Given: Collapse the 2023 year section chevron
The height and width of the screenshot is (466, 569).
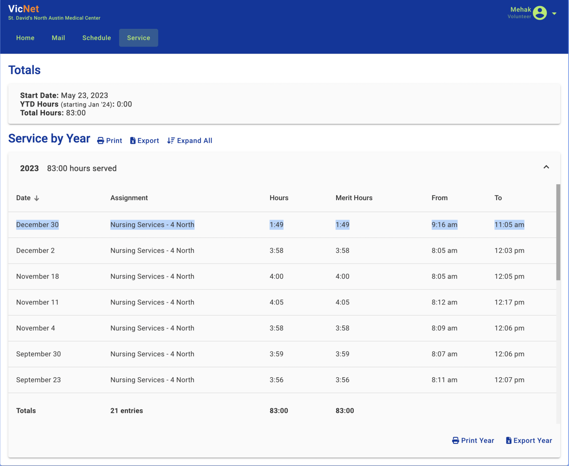Looking at the screenshot, I should pos(546,167).
